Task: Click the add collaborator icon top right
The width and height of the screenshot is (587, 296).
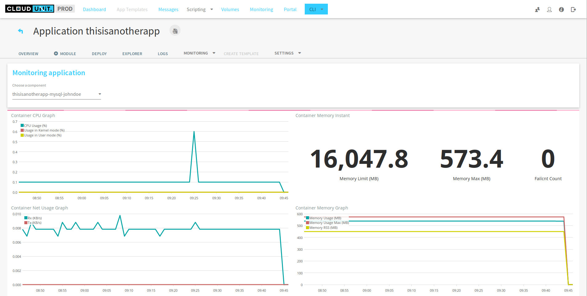Action: click(x=537, y=10)
